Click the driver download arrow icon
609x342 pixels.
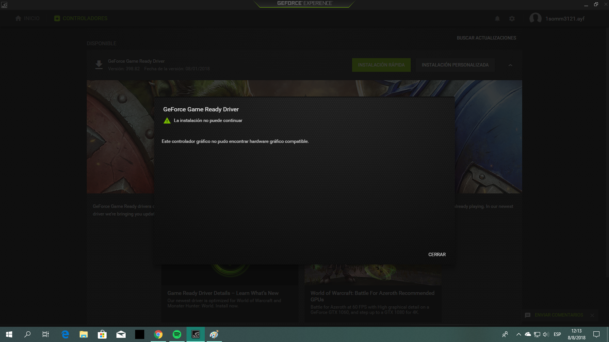coord(99,65)
